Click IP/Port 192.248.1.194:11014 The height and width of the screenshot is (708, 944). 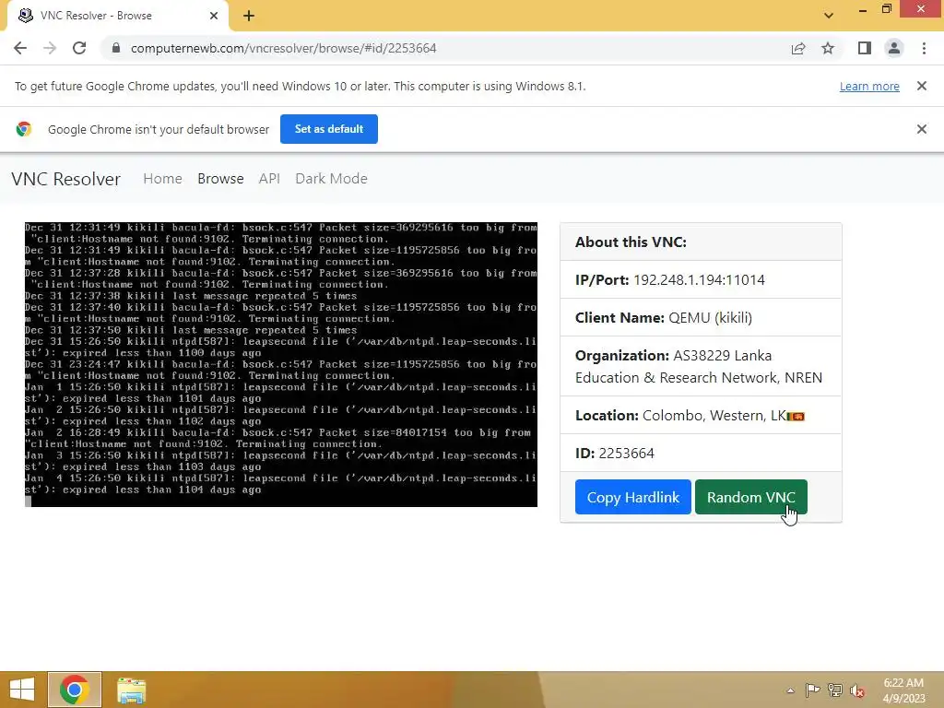coord(701,280)
